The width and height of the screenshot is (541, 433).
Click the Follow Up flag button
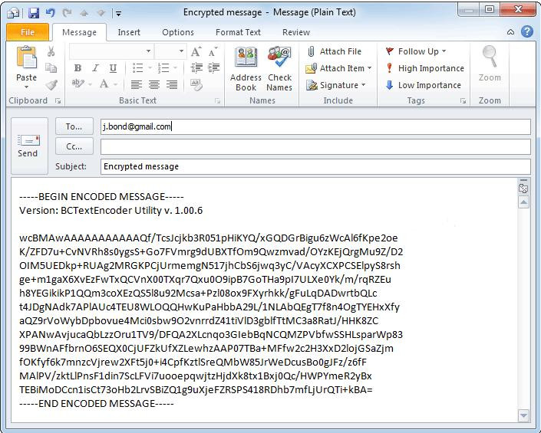coord(416,51)
